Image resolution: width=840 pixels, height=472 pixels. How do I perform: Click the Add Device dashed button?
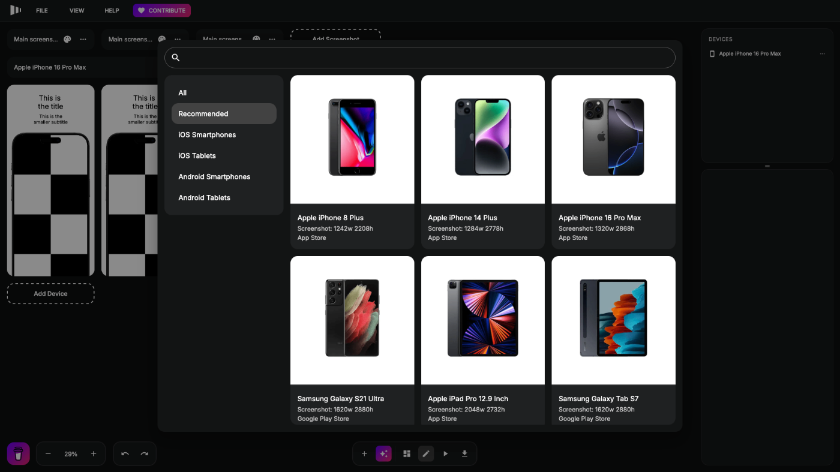pyautogui.click(x=50, y=294)
